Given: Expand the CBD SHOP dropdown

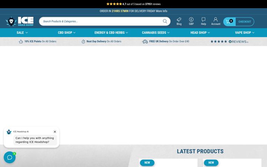Looking at the screenshot, I should point(67,33).
